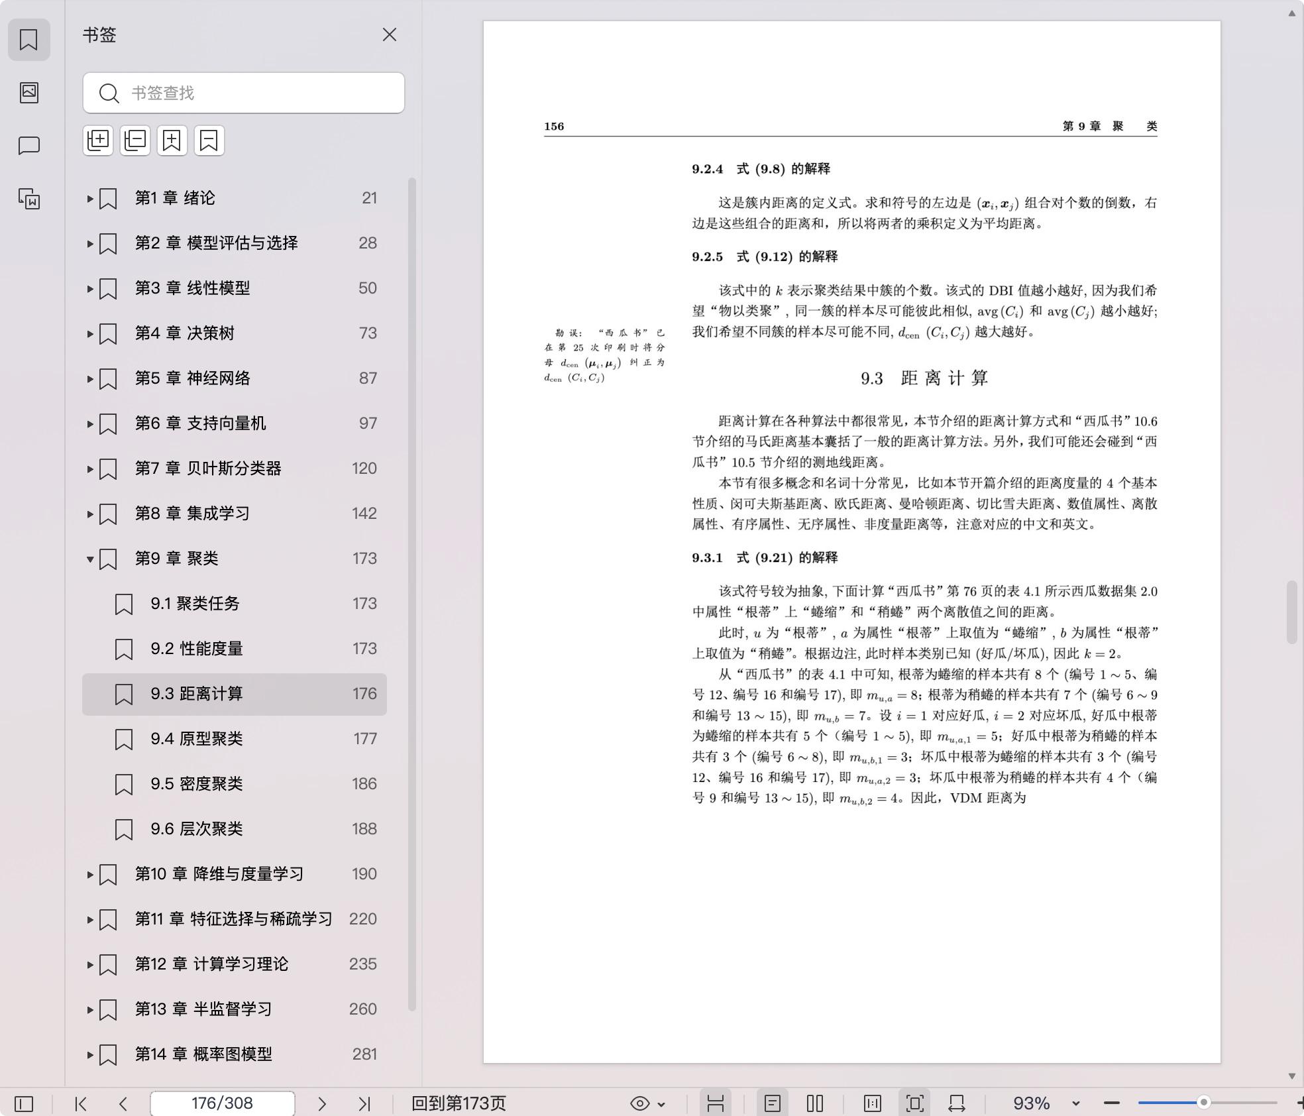The width and height of the screenshot is (1304, 1116).
Task: Go to the first page
Action: [81, 1103]
